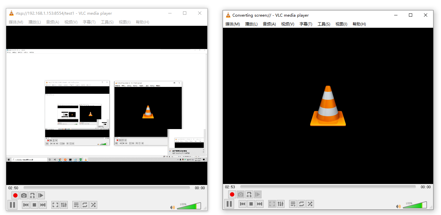This screenshot has width=441, height=215.
Task: Click next media button in the rtsp window
Action: (43, 205)
